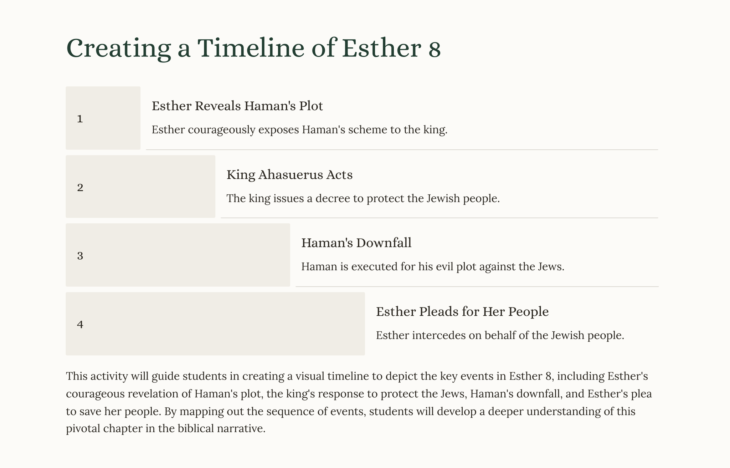The height and width of the screenshot is (468, 730).
Task: Click the numeral 3 step label
Action: point(80,256)
